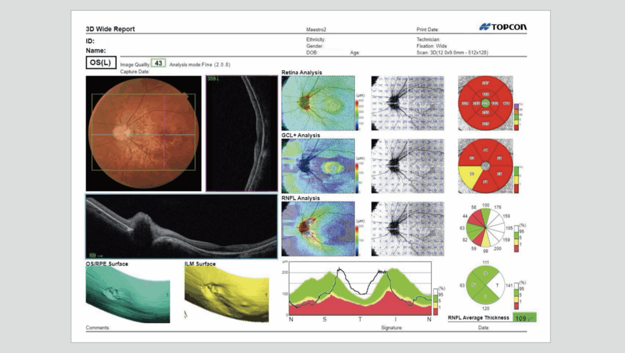Click the Image Quality 43 score box
Screen dimensions: 625x353
point(157,64)
